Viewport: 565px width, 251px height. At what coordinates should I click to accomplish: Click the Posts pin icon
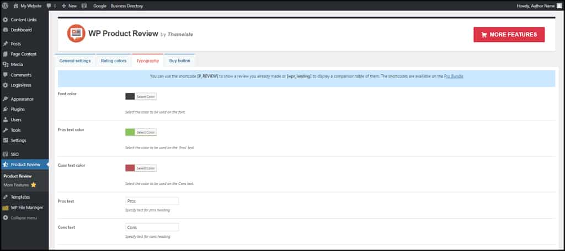coord(6,44)
